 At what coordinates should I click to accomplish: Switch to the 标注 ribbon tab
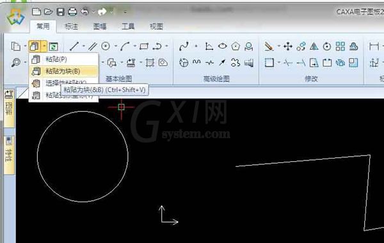tap(72, 26)
